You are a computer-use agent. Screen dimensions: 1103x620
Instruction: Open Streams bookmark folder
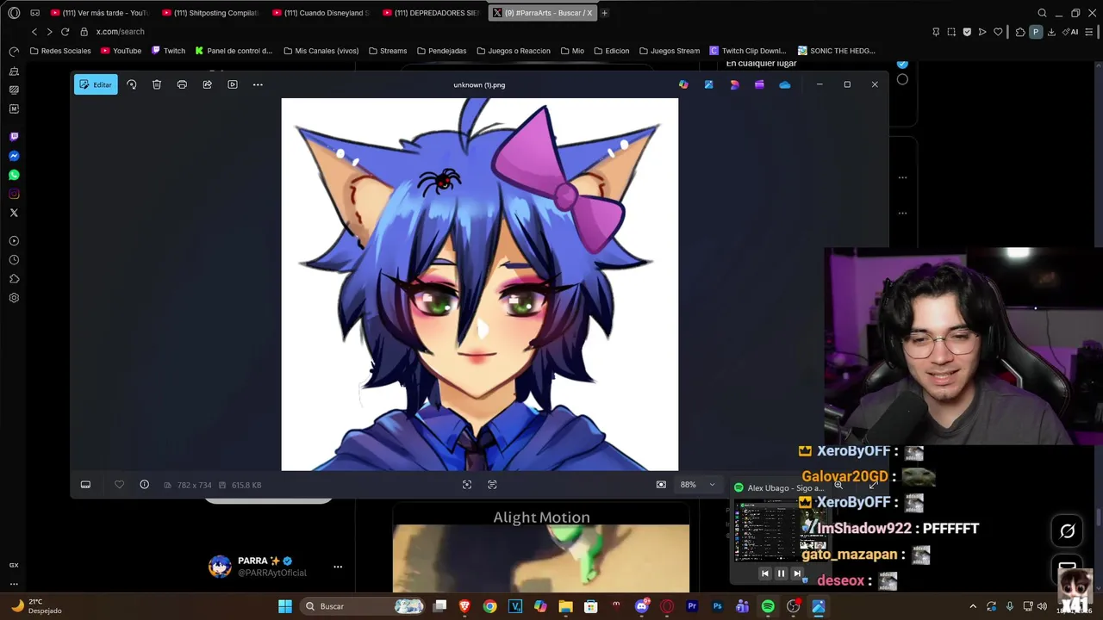pos(388,51)
